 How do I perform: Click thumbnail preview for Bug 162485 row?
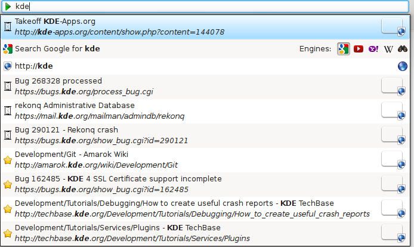tap(393, 184)
